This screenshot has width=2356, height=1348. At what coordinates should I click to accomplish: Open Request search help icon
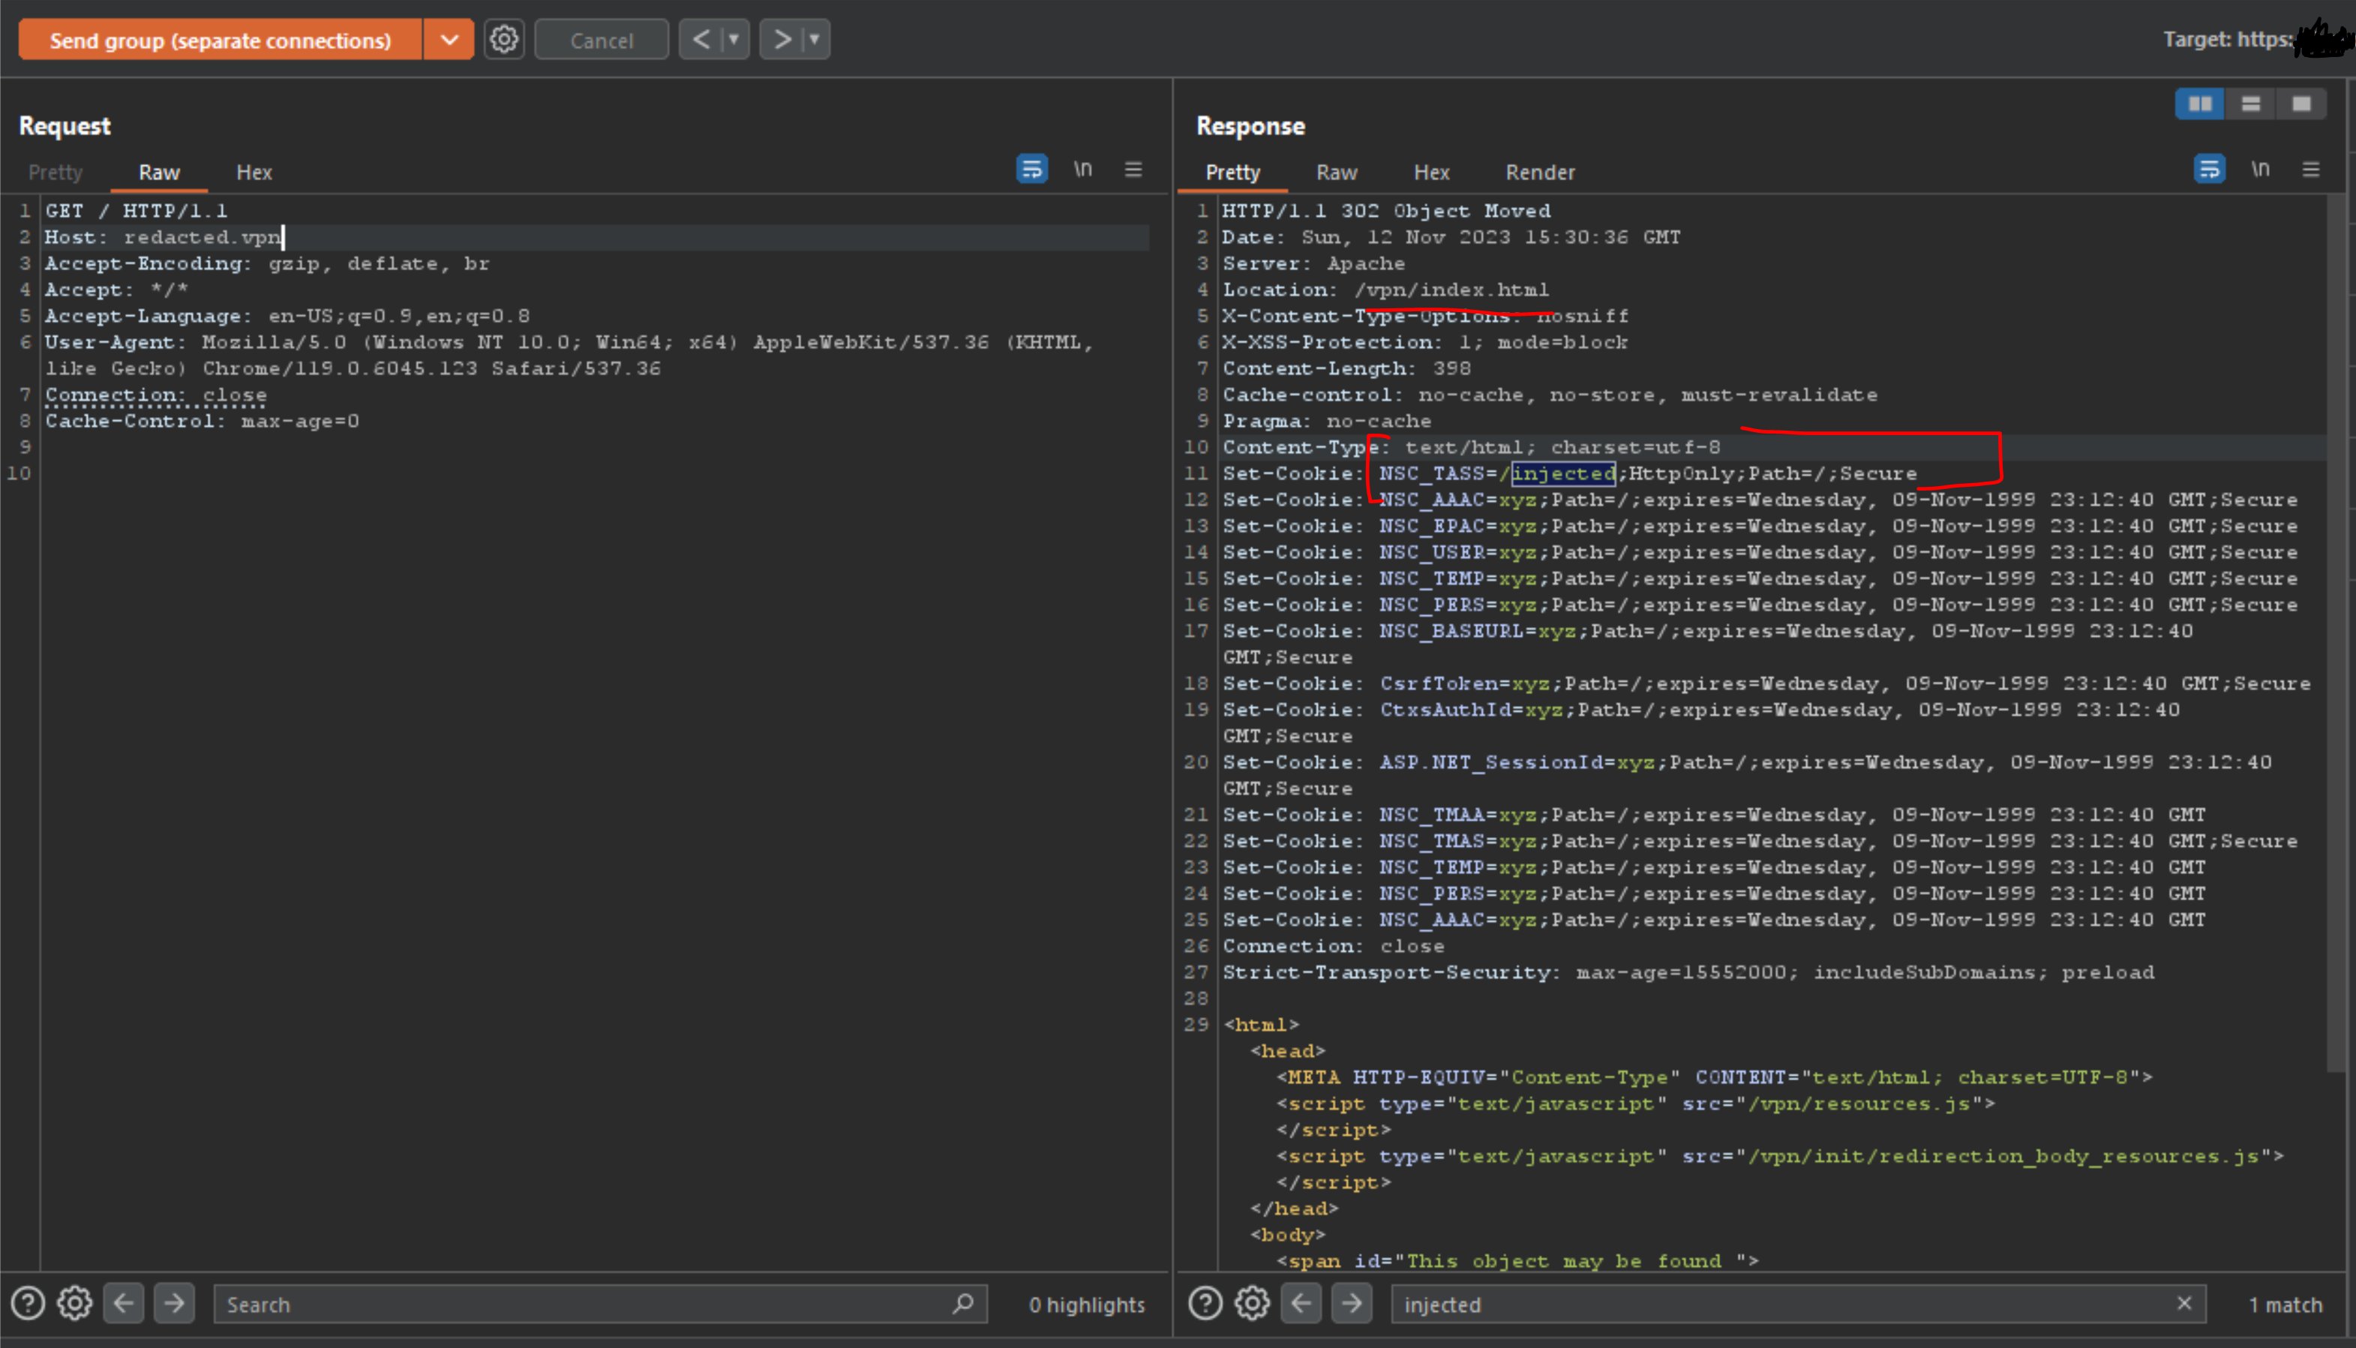28,1304
